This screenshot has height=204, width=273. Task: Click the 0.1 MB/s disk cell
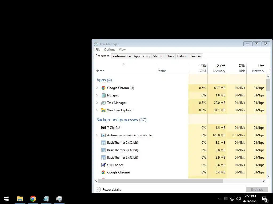pos(237,135)
